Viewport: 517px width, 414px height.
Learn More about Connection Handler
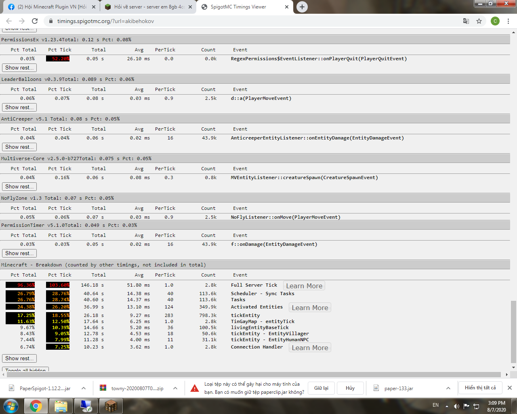(310, 348)
